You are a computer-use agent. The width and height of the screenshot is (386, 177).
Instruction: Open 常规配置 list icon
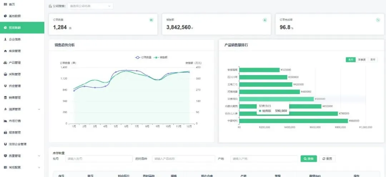[x=5, y=167]
